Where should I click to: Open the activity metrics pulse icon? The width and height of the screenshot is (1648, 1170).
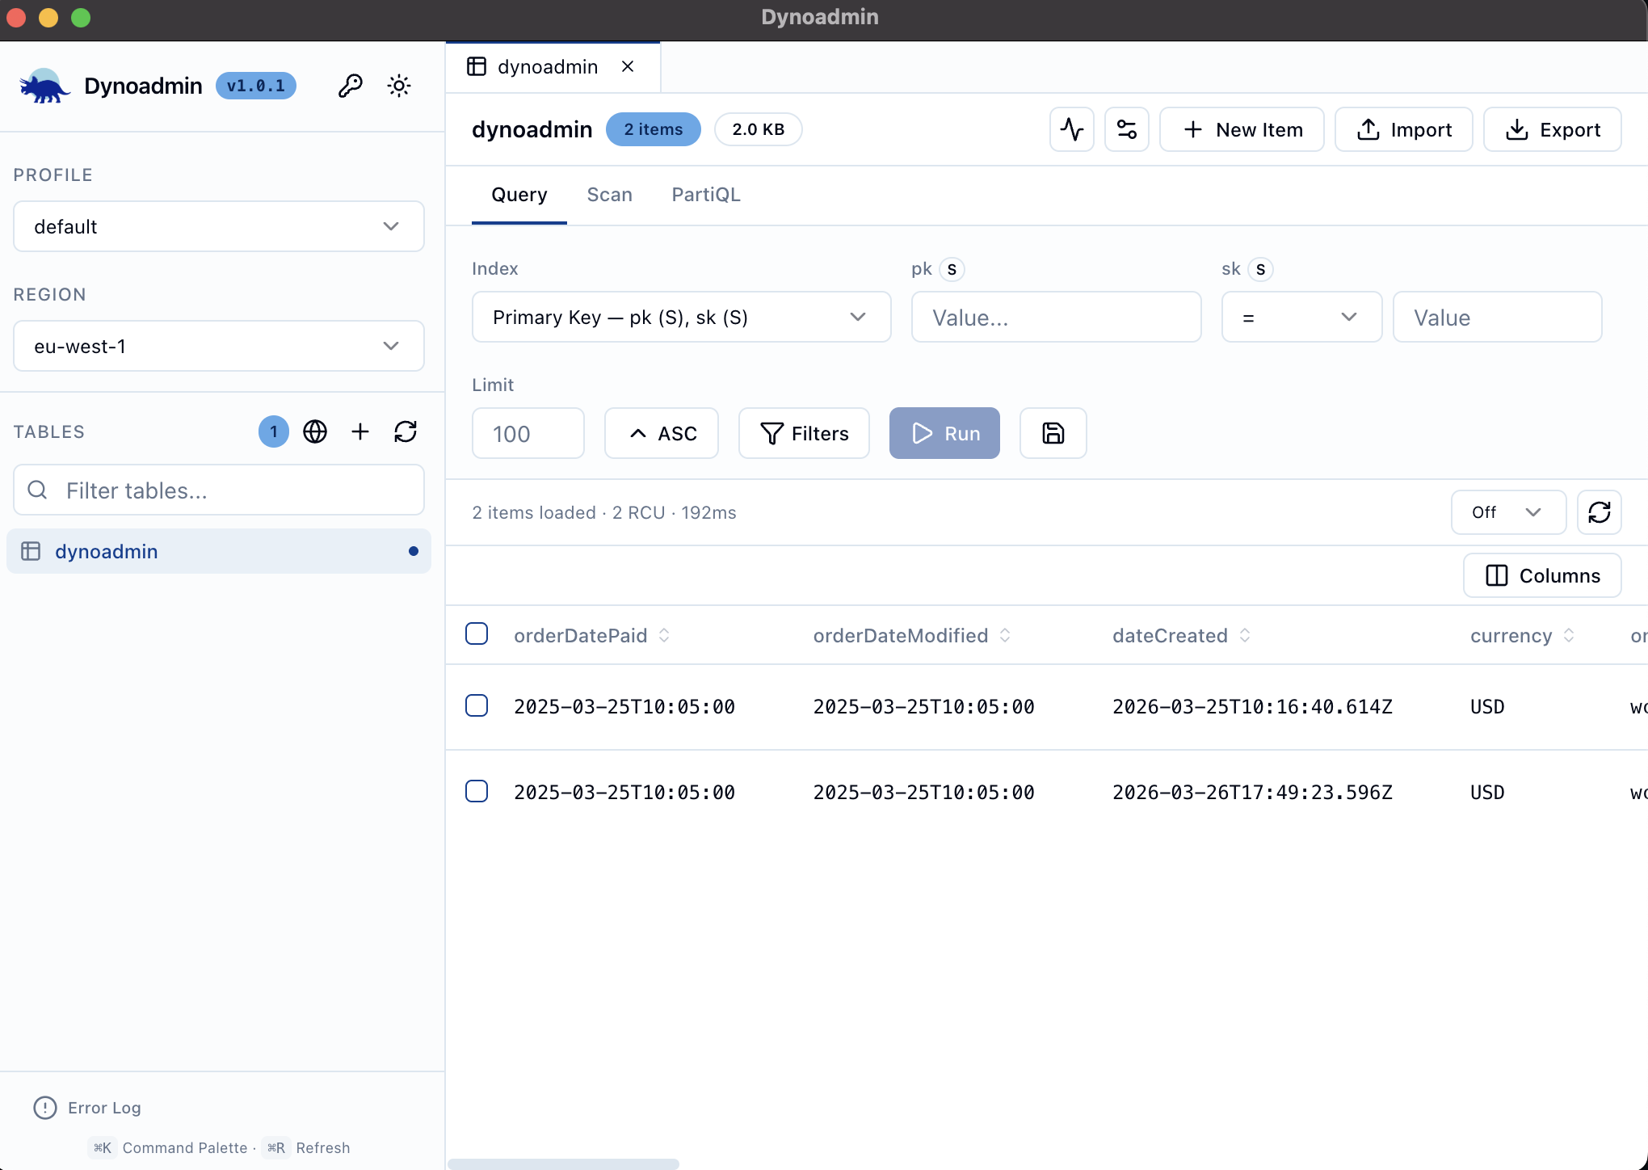coord(1071,129)
